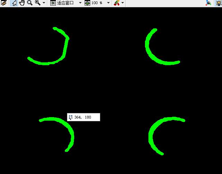This screenshot has height=174, width=222.
Task: Click the zoom-in magnifier with plus
Action: (x=38, y=3)
